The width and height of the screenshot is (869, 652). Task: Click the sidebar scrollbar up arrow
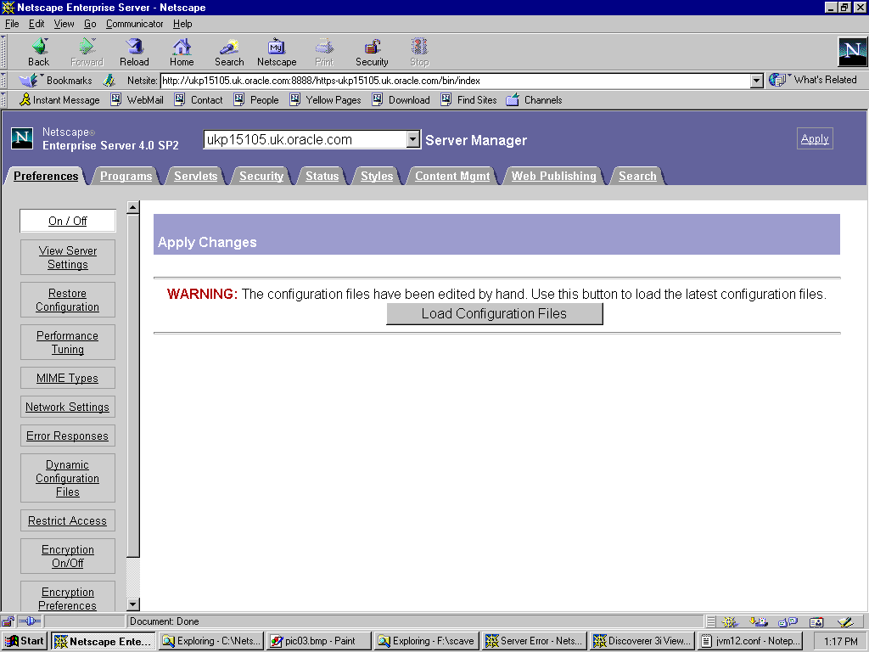(133, 208)
